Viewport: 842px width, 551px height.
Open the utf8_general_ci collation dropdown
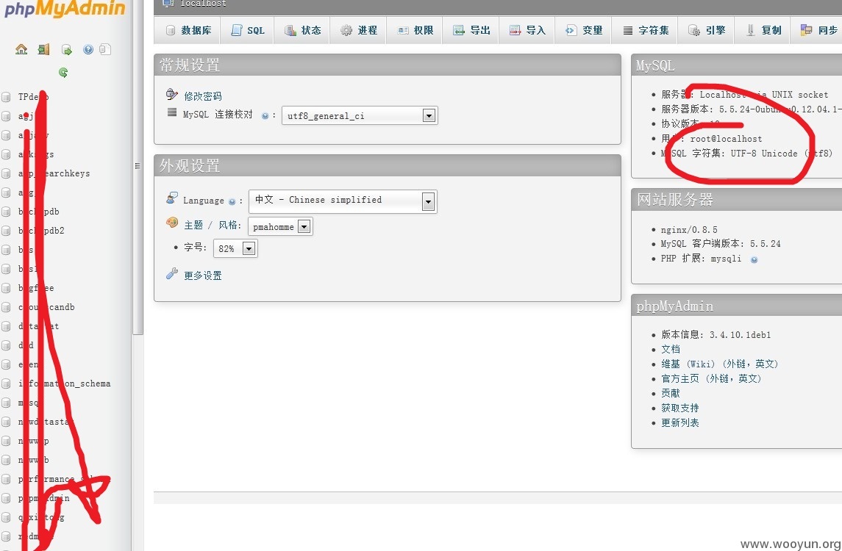(360, 116)
